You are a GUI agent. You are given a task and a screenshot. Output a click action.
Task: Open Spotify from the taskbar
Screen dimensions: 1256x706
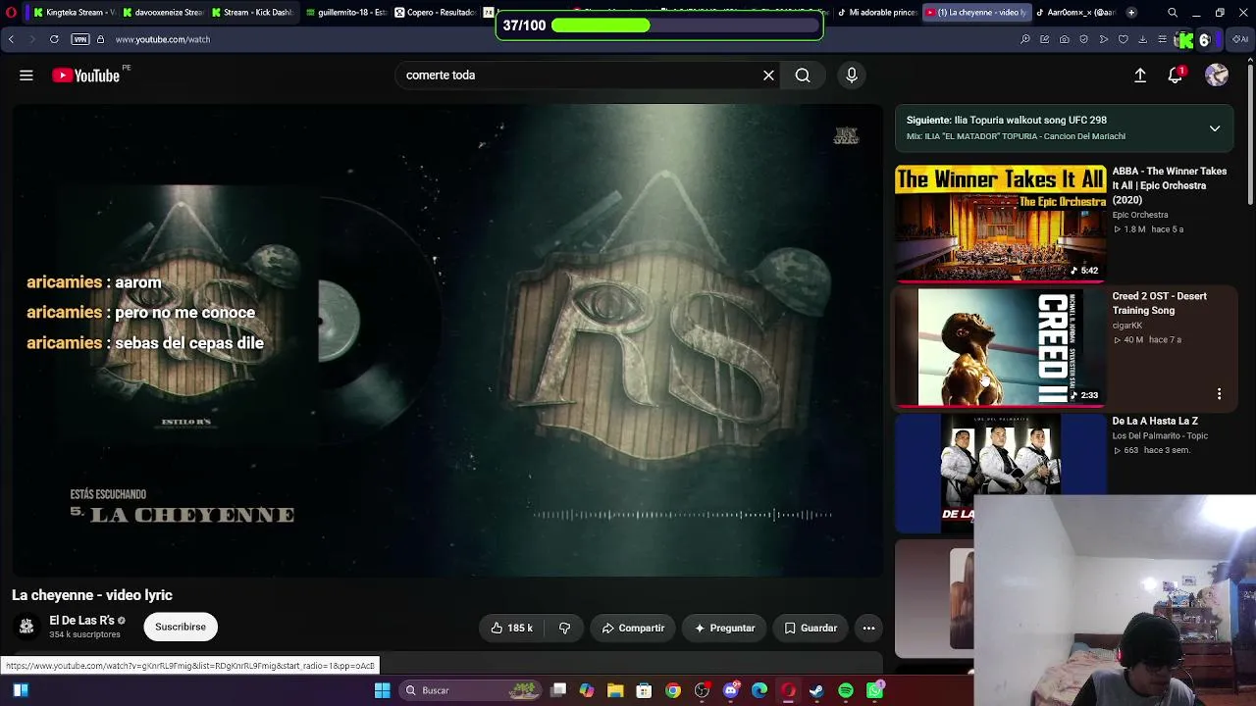(846, 690)
